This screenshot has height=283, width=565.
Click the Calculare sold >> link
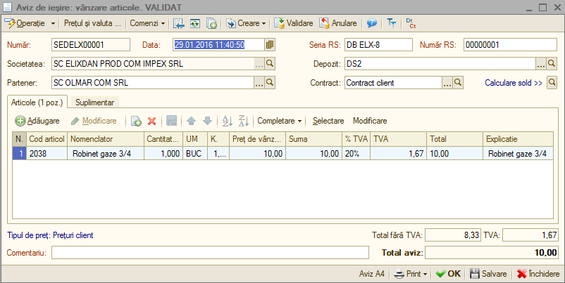(x=514, y=83)
